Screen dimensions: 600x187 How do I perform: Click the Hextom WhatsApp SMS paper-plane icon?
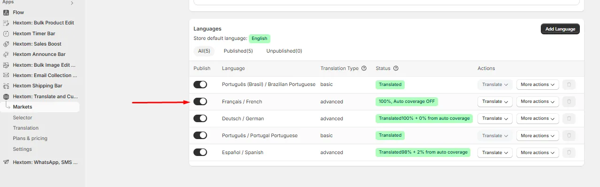(x=6, y=162)
